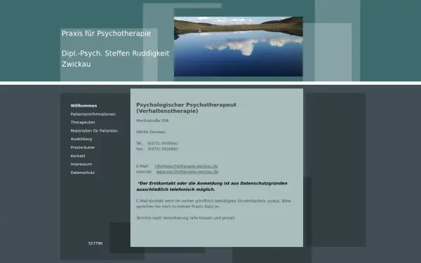This screenshot has height=263, width=421.
Task: Select the Tel. (0375) 3035941 number
Action: pos(157,143)
